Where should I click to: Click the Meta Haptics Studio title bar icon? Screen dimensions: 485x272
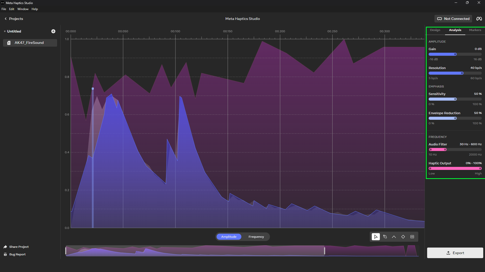(x=3, y=3)
